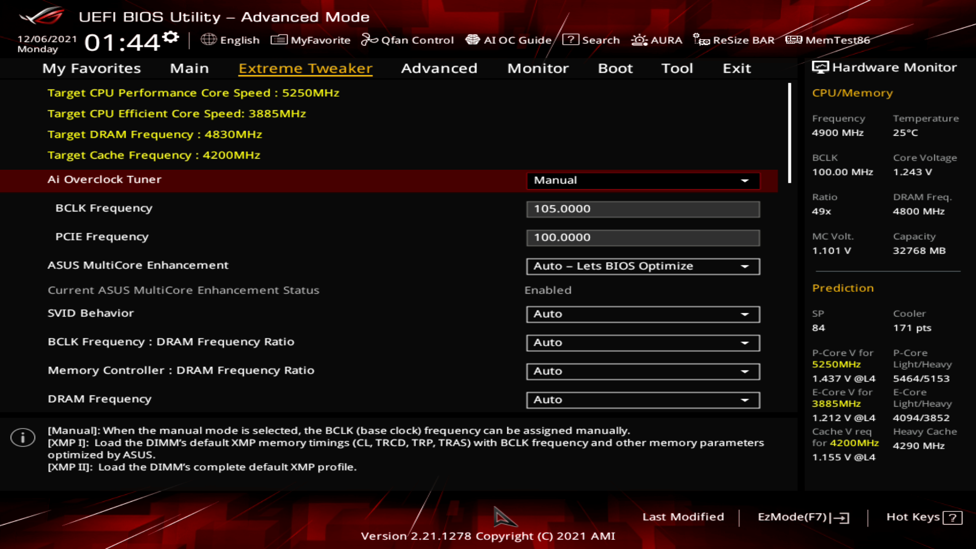Image resolution: width=976 pixels, height=549 pixels.
Task: Toggle ReSize BAR icon
Action: click(701, 40)
